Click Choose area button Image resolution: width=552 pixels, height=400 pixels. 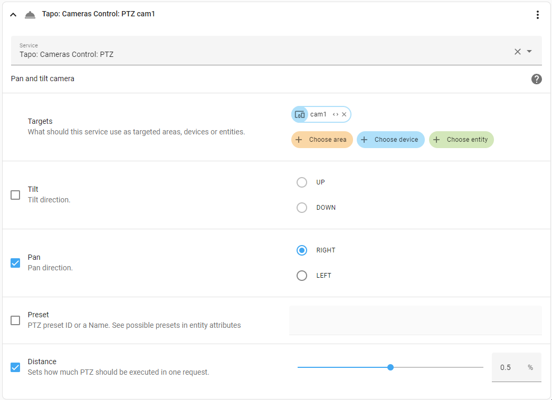click(x=322, y=140)
